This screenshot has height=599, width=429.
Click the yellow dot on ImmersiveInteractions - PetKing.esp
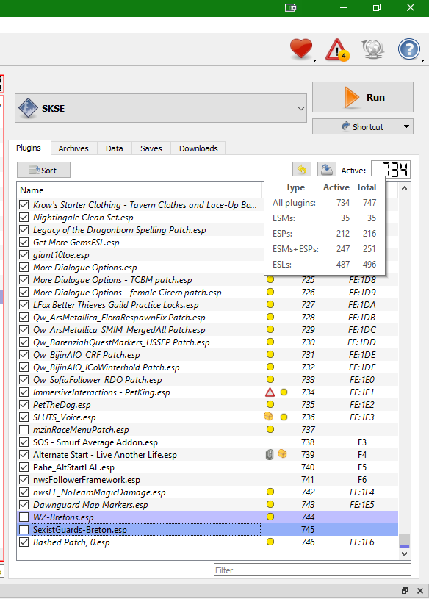point(284,392)
